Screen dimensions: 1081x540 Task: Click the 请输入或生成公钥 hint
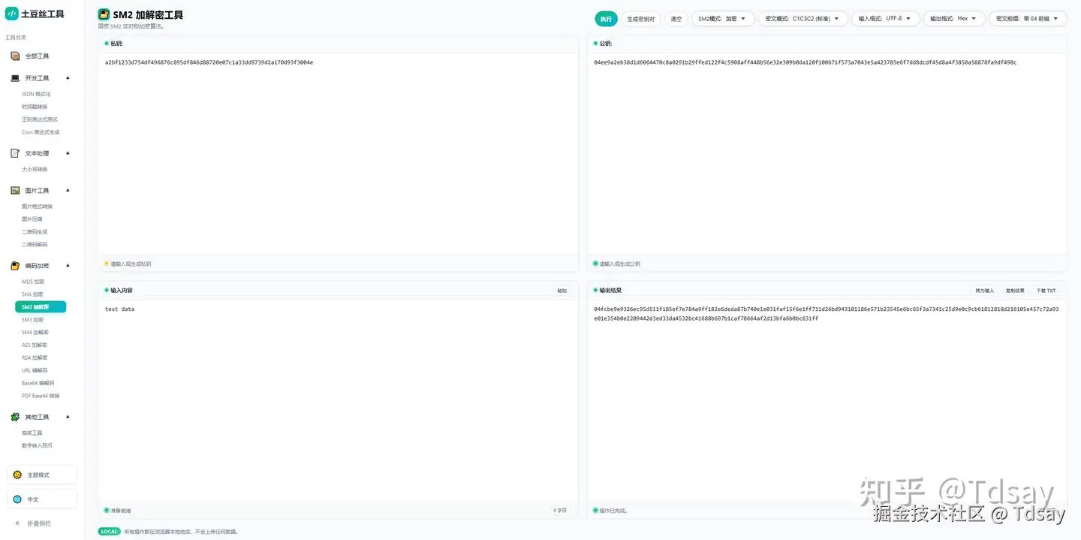click(619, 264)
